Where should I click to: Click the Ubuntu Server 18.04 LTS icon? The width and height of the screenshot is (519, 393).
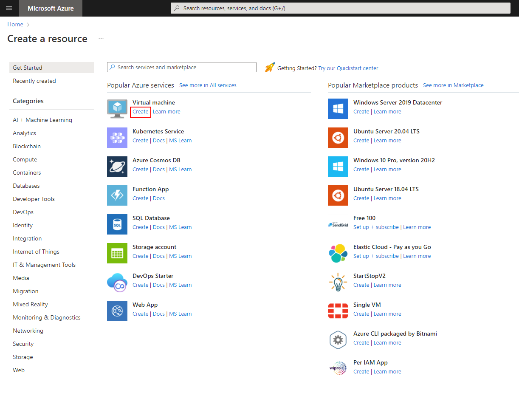338,195
